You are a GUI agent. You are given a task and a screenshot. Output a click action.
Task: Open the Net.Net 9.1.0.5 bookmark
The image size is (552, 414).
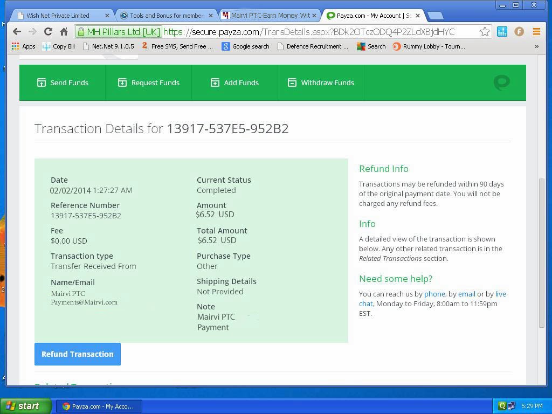click(x=108, y=46)
